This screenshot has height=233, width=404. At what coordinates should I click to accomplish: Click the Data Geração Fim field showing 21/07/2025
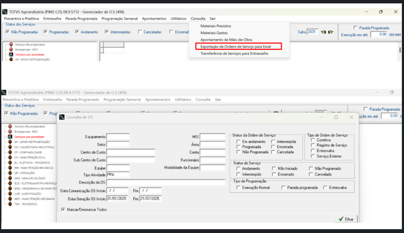pyautogui.click(x=151, y=199)
